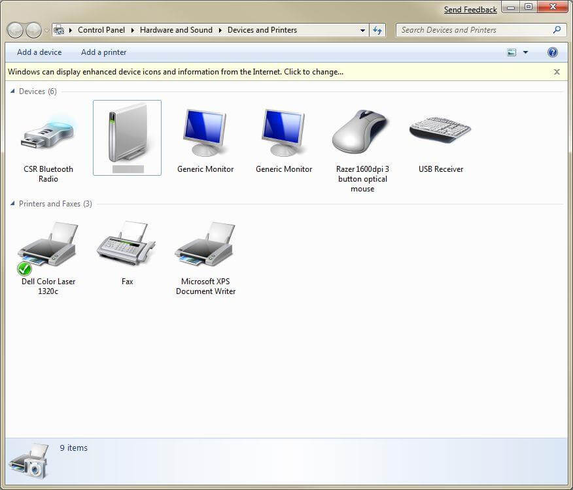Click Add a device

[39, 52]
